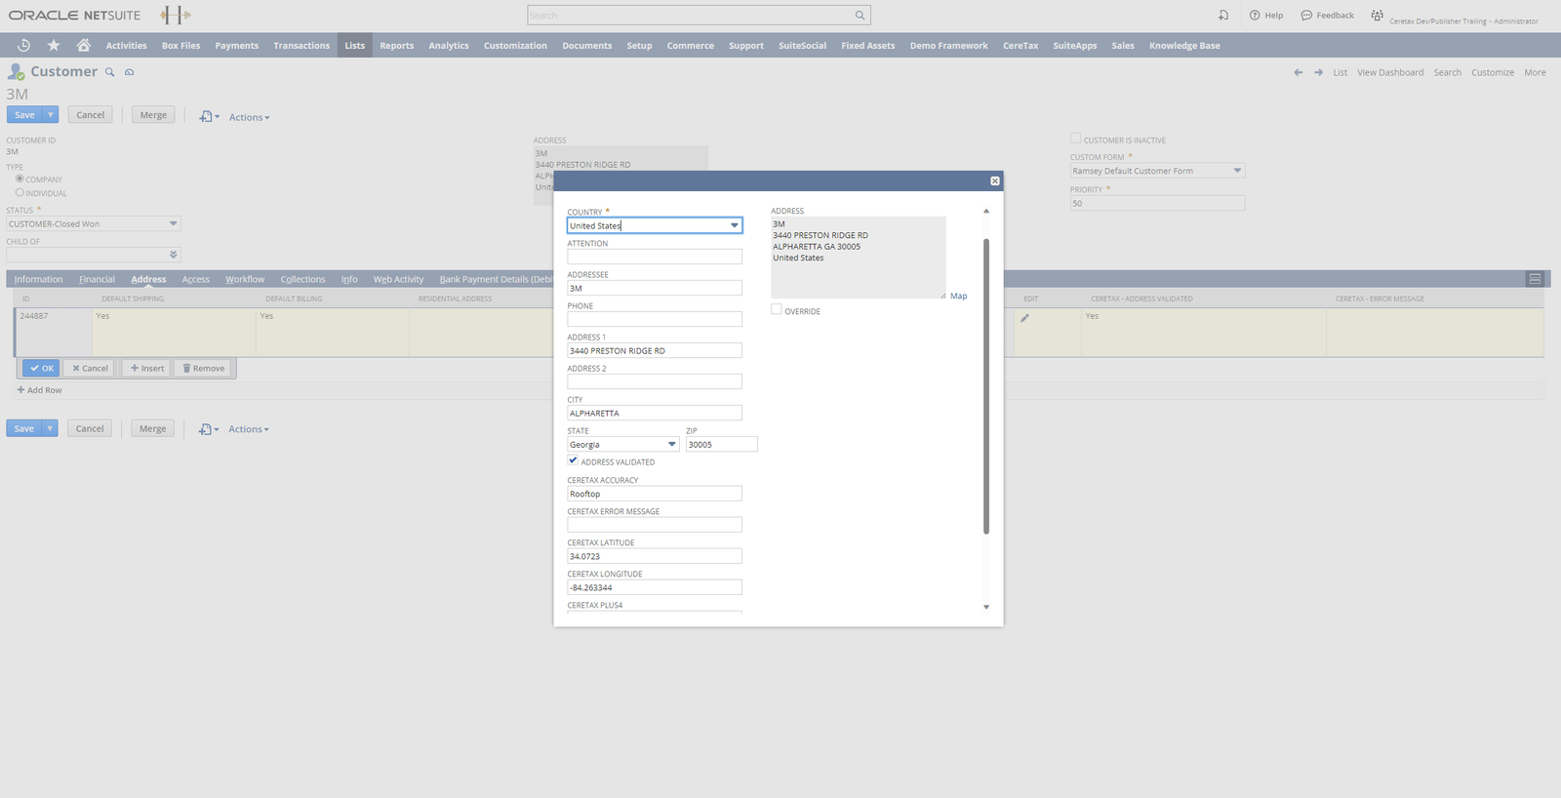This screenshot has height=798, width=1561.
Task: Switch to the Financial subtab
Action: click(x=97, y=279)
